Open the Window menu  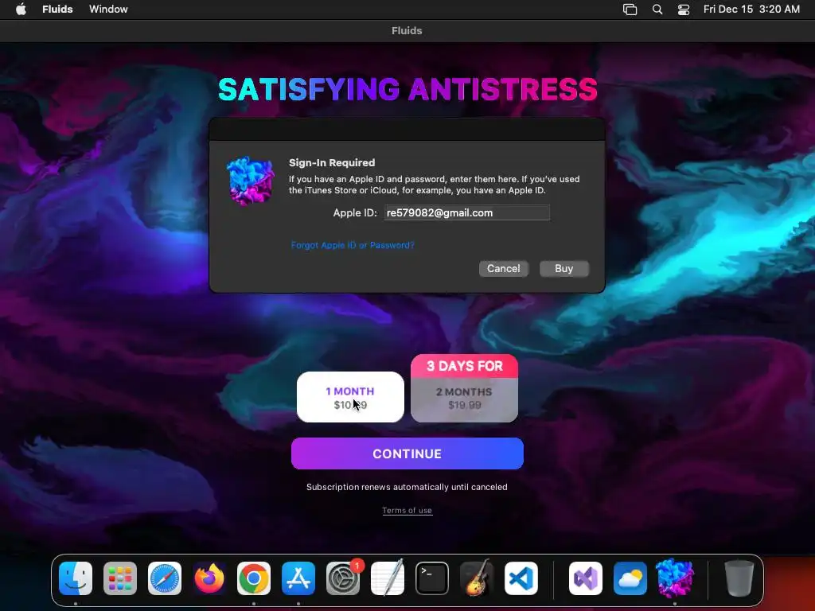(x=108, y=9)
